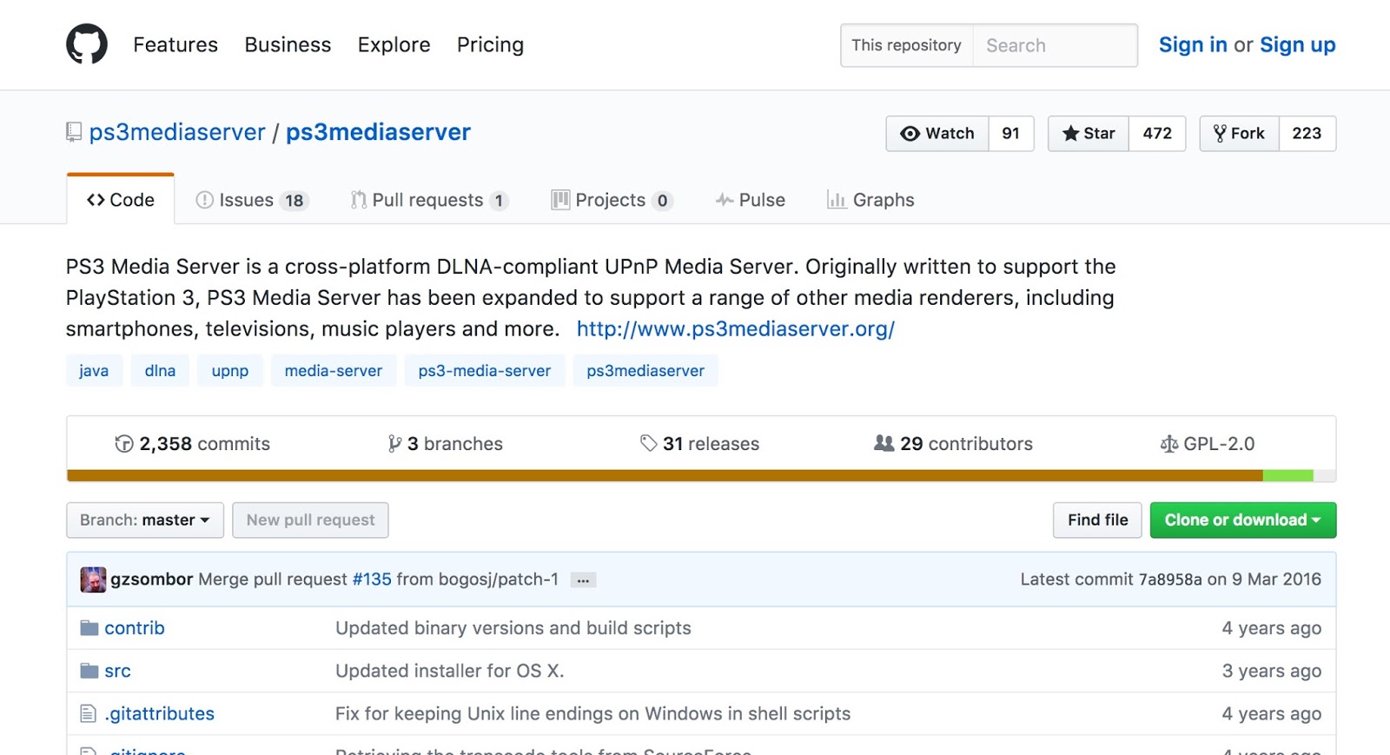This screenshot has width=1390, height=755.
Task: Click the orange Java segment of language bar
Action: [665, 476]
